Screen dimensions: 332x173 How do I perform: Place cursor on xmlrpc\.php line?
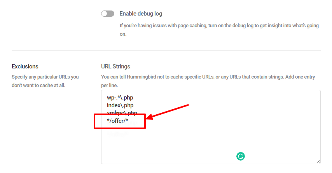pyautogui.click(x=122, y=113)
